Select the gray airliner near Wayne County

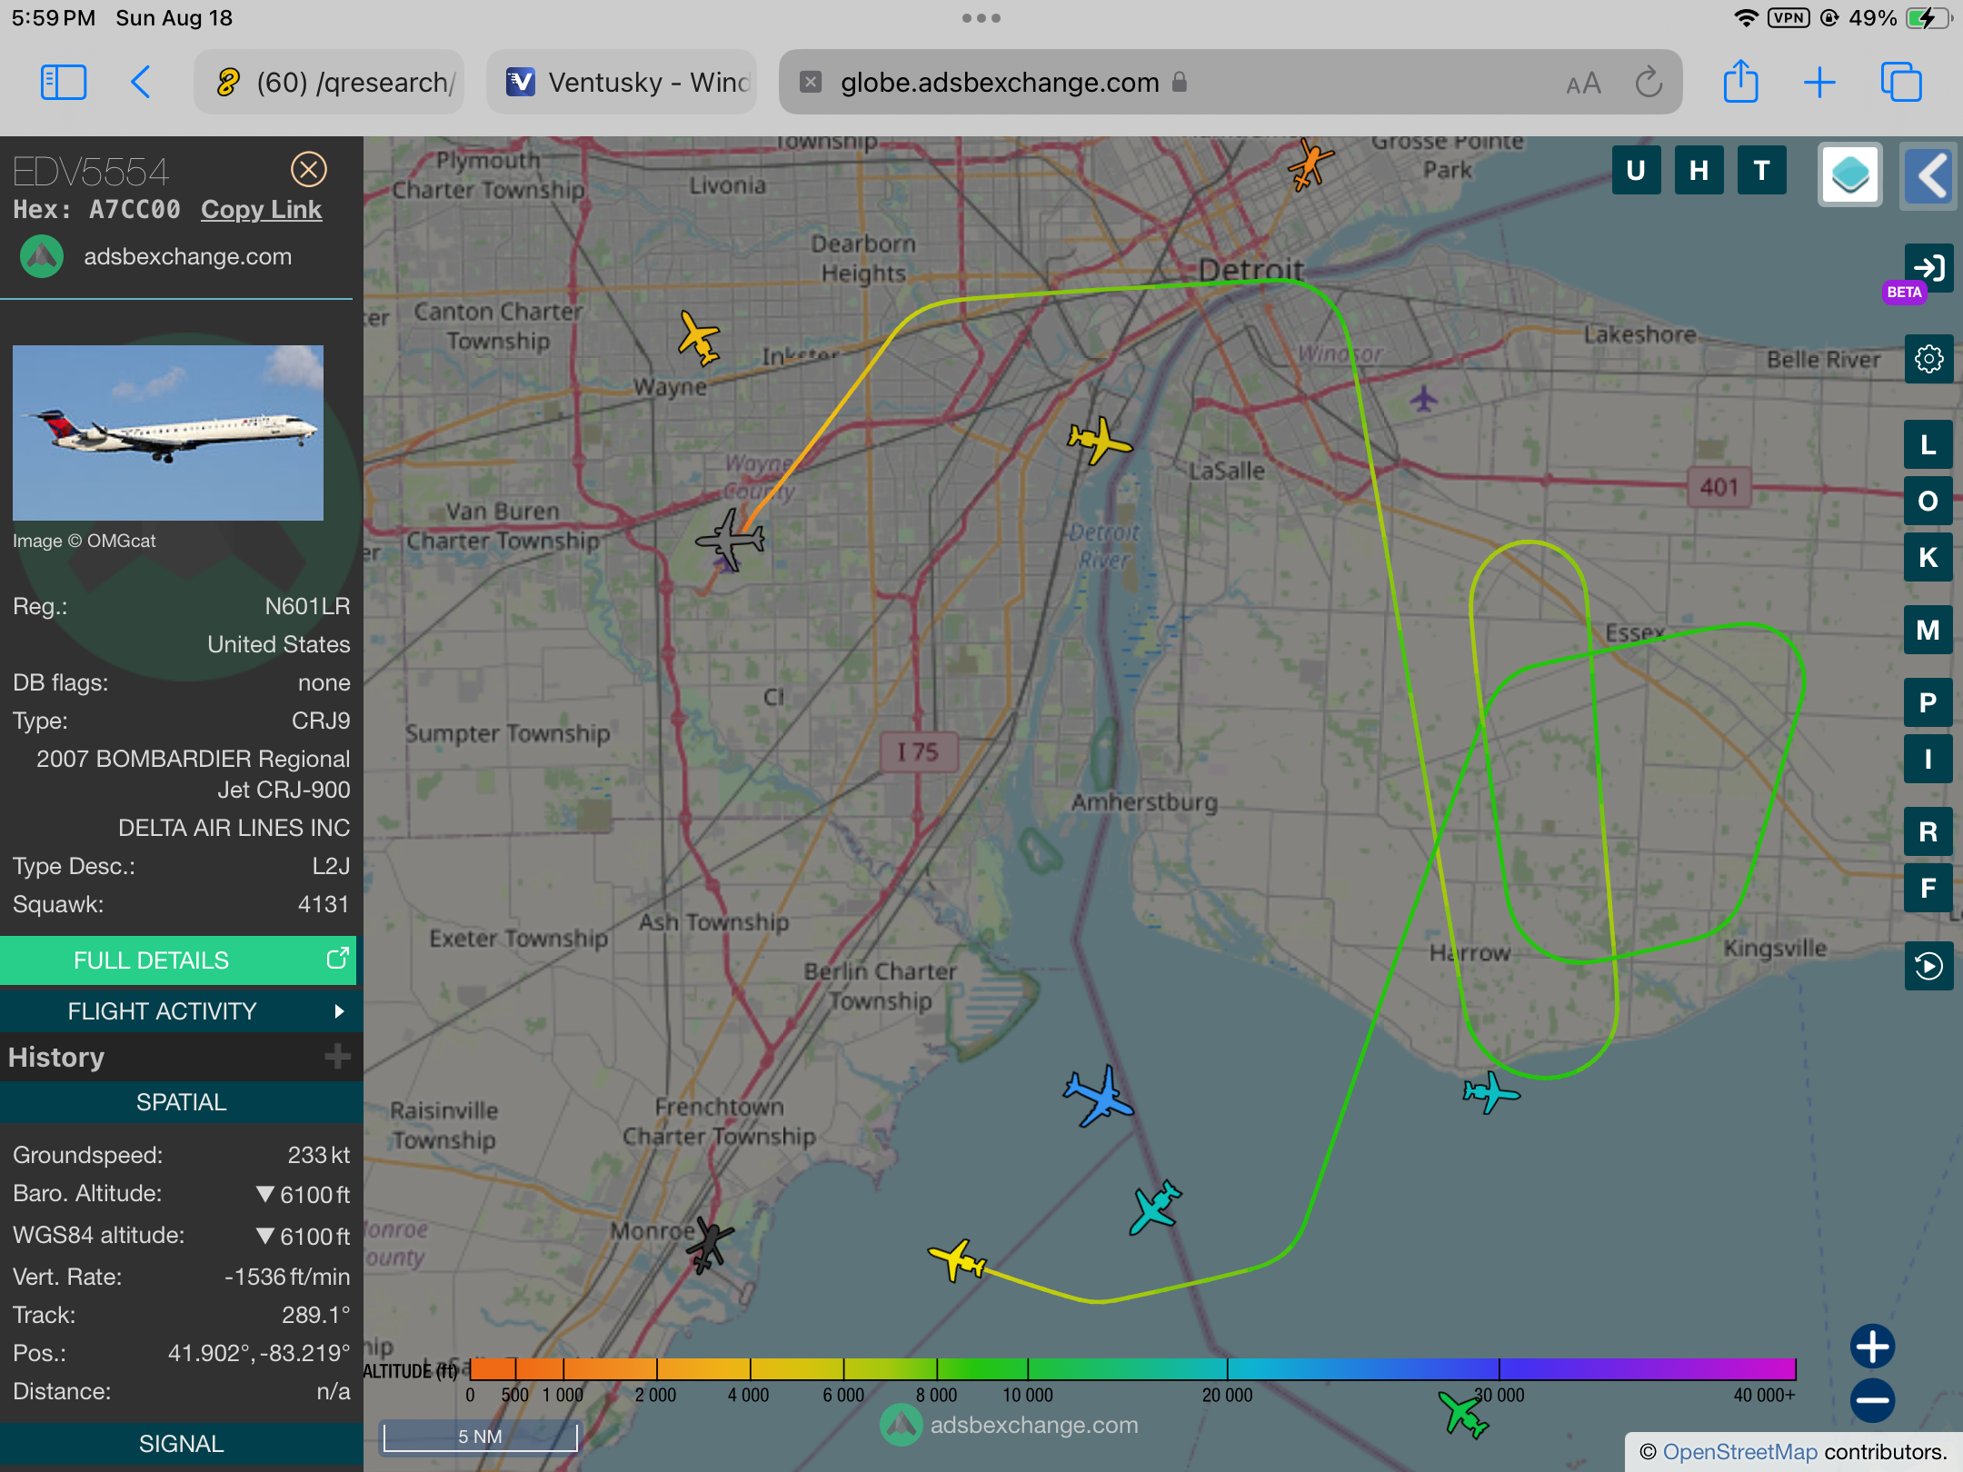coord(732,539)
